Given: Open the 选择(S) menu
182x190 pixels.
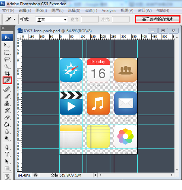Looking at the screenshot, I should 74,10.
